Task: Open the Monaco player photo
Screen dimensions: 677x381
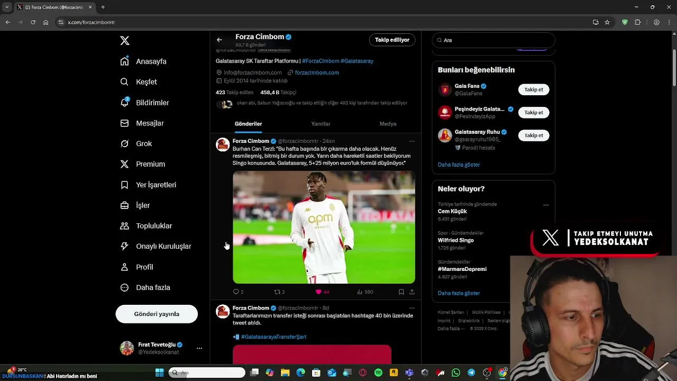Action: (324, 227)
